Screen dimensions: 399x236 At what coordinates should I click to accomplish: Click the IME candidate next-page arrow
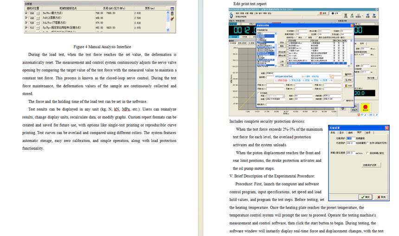332,80
